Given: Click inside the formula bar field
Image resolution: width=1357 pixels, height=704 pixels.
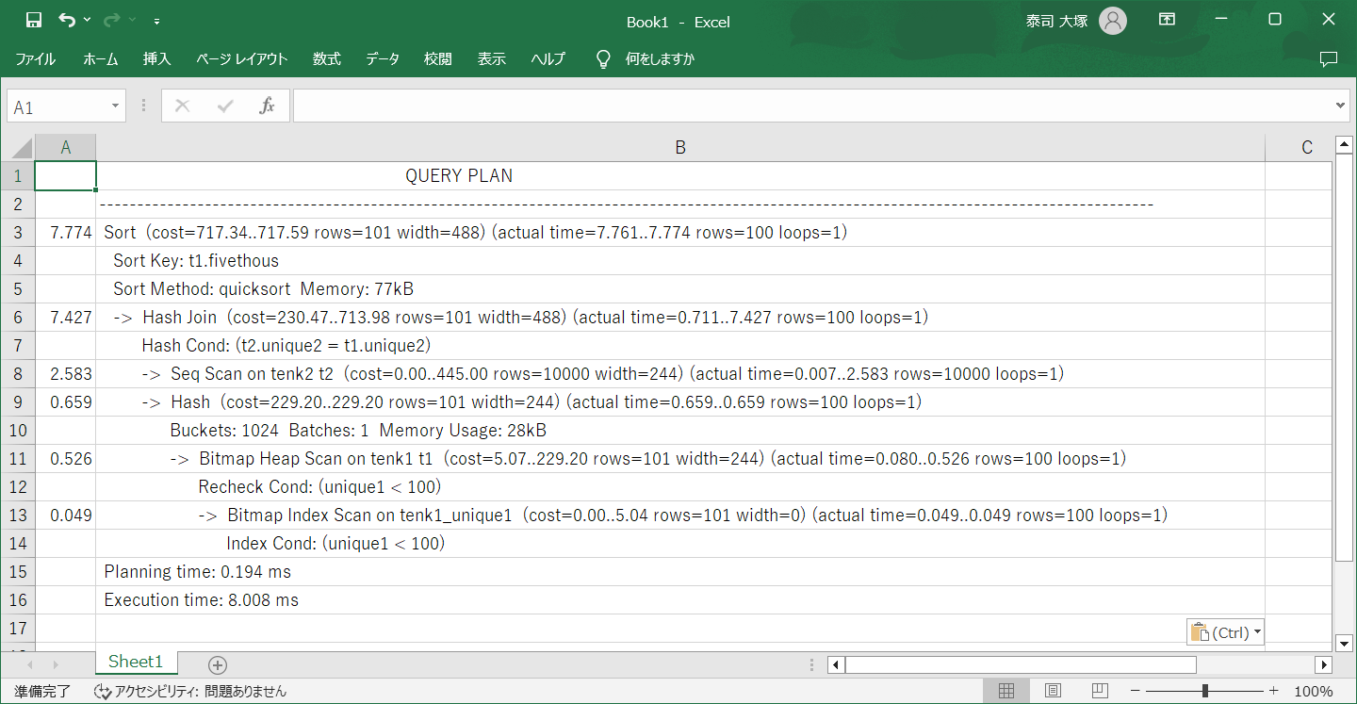Looking at the screenshot, I should tap(814, 106).
